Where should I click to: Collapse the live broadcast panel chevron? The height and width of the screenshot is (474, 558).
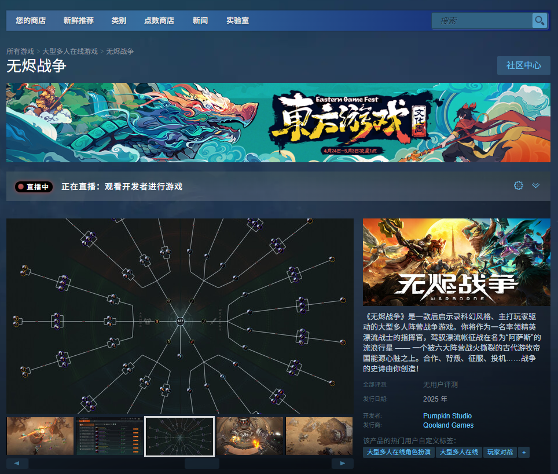535,185
